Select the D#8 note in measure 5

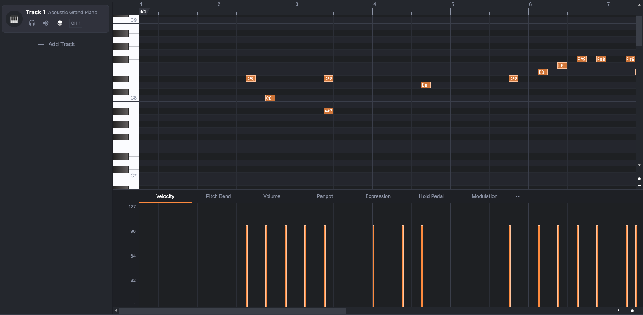514,79
